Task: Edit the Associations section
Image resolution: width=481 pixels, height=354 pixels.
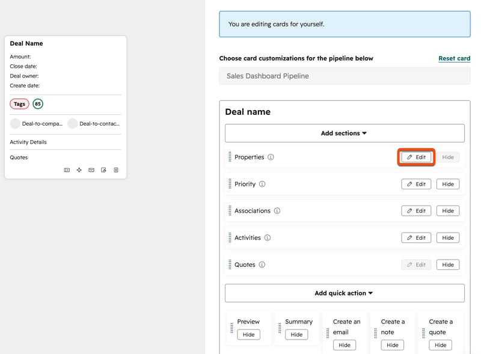Action: [416, 211]
